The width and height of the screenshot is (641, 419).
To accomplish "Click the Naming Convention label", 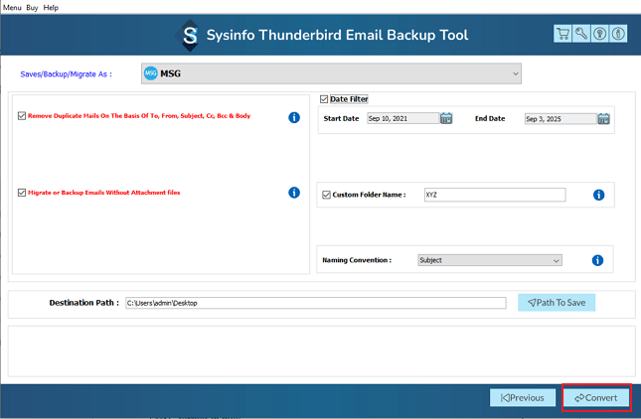I will [357, 260].
